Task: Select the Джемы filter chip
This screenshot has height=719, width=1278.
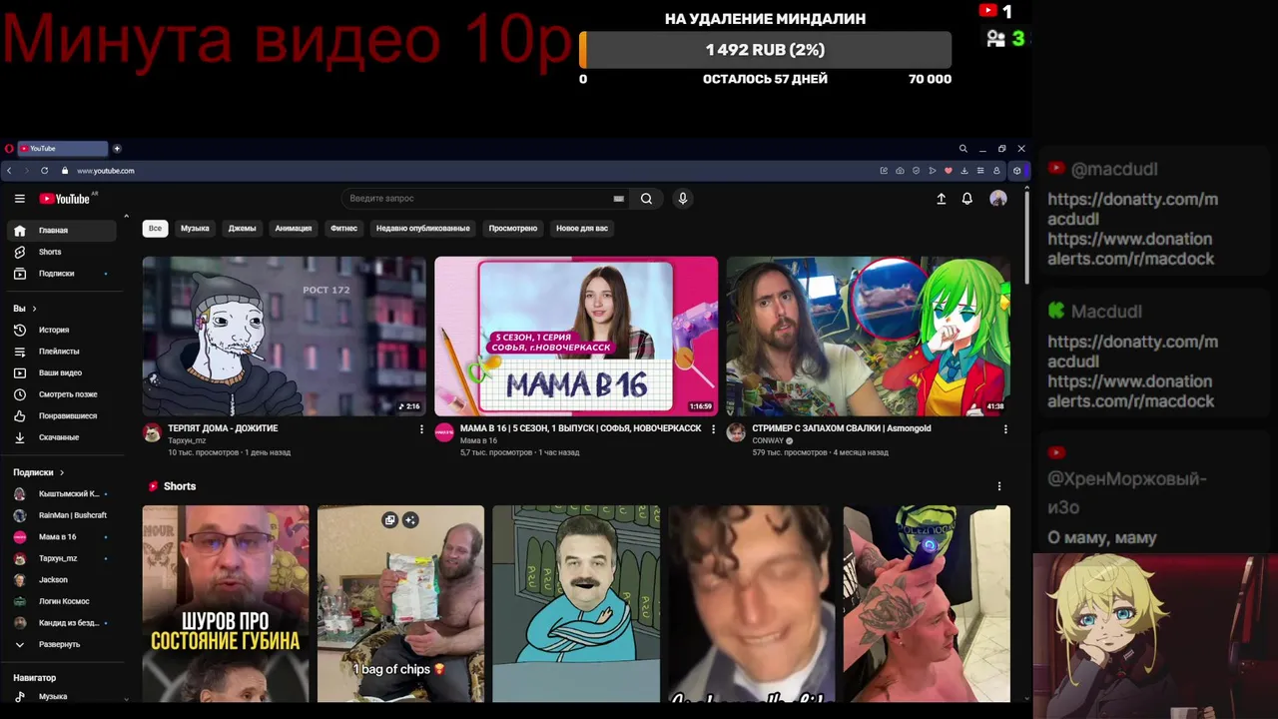Action: click(x=242, y=229)
